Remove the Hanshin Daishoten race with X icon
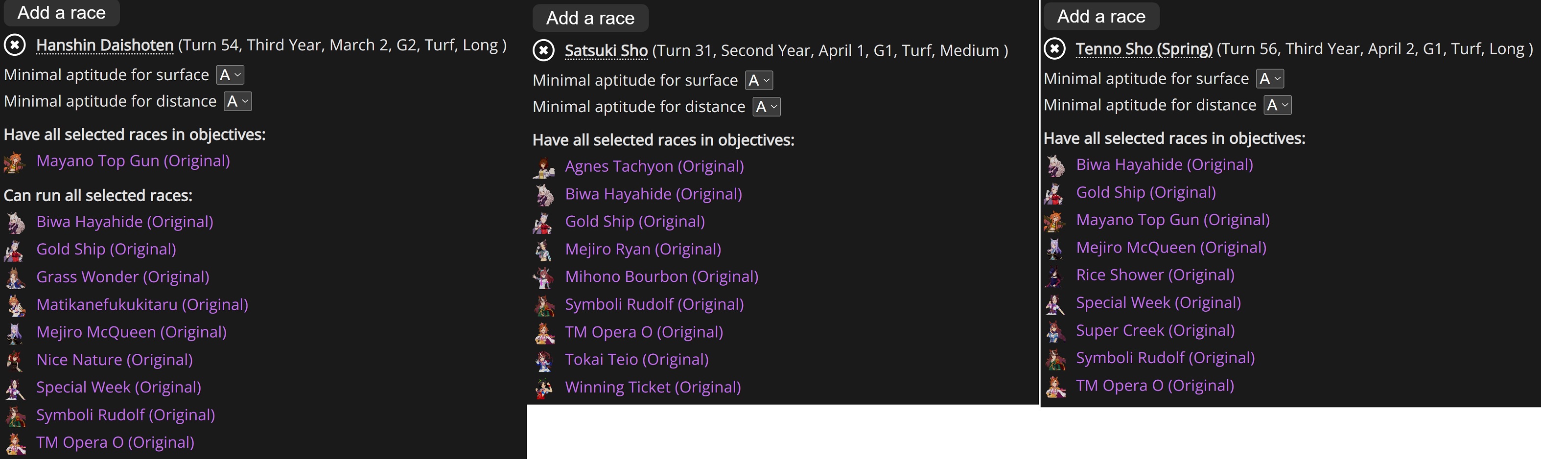 [x=15, y=45]
